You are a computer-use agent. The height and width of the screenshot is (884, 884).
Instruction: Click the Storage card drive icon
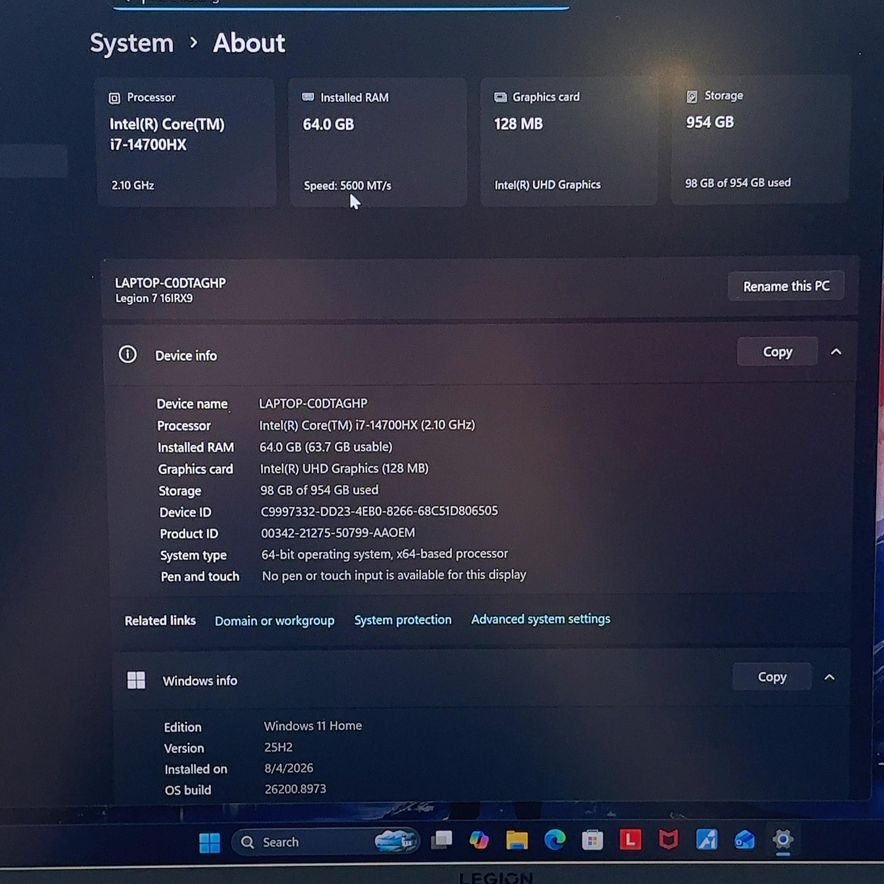point(692,96)
